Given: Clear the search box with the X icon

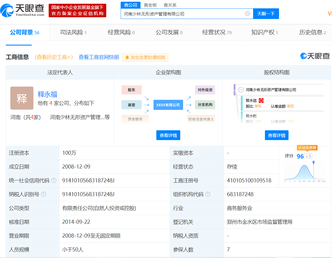Looking at the screenshot, I should 247,14.
